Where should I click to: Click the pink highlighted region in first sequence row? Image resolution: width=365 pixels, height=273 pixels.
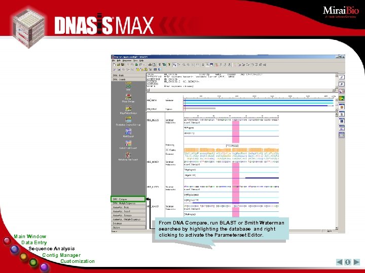[x=236, y=131]
